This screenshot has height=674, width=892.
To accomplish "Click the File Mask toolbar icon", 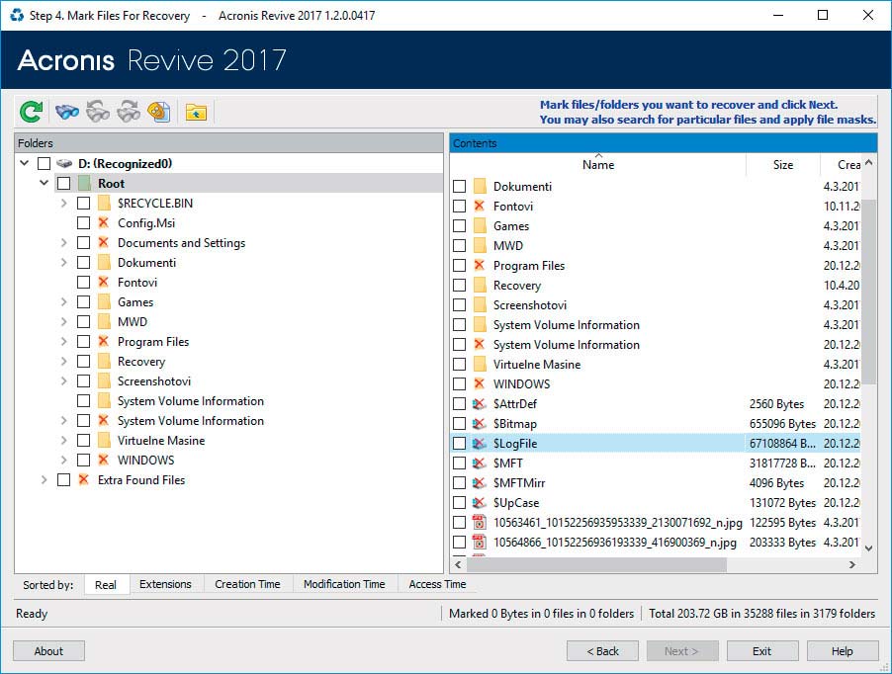I will point(159,112).
